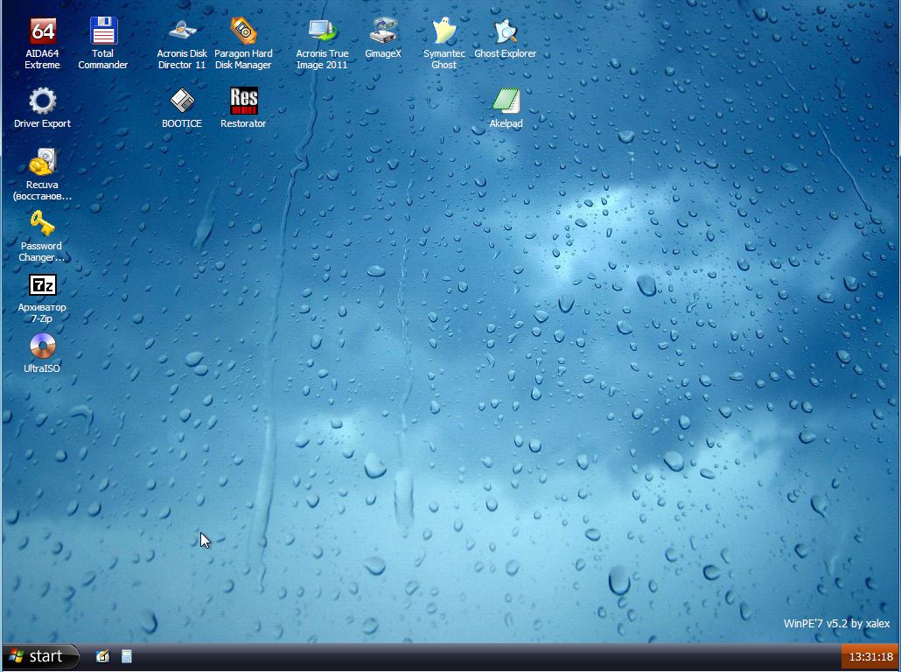Open the calculator quick launch icon

127,656
